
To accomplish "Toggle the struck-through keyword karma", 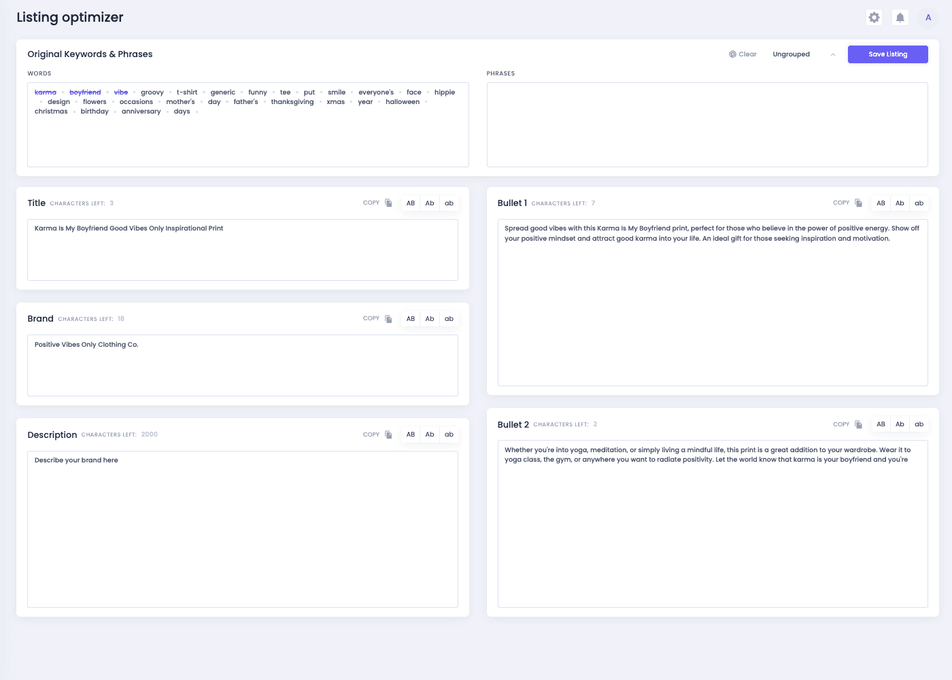I will [46, 92].
